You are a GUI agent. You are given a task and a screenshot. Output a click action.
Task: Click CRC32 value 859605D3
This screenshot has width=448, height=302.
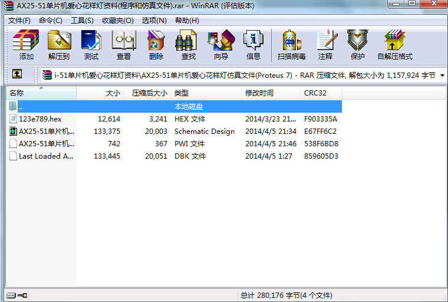(321, 156)
